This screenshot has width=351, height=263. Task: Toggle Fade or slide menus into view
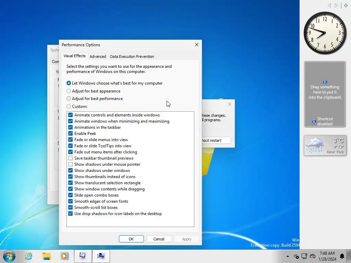pos(71,140)
